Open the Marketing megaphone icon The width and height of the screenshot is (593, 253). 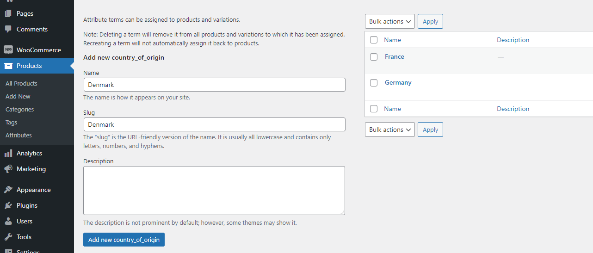click(8, 169)
